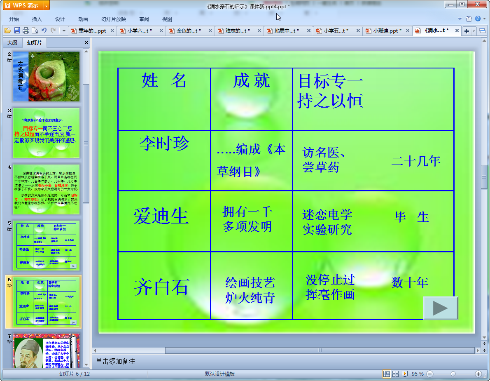Open the 插入 ribbon tab

[x=37, y=19]
